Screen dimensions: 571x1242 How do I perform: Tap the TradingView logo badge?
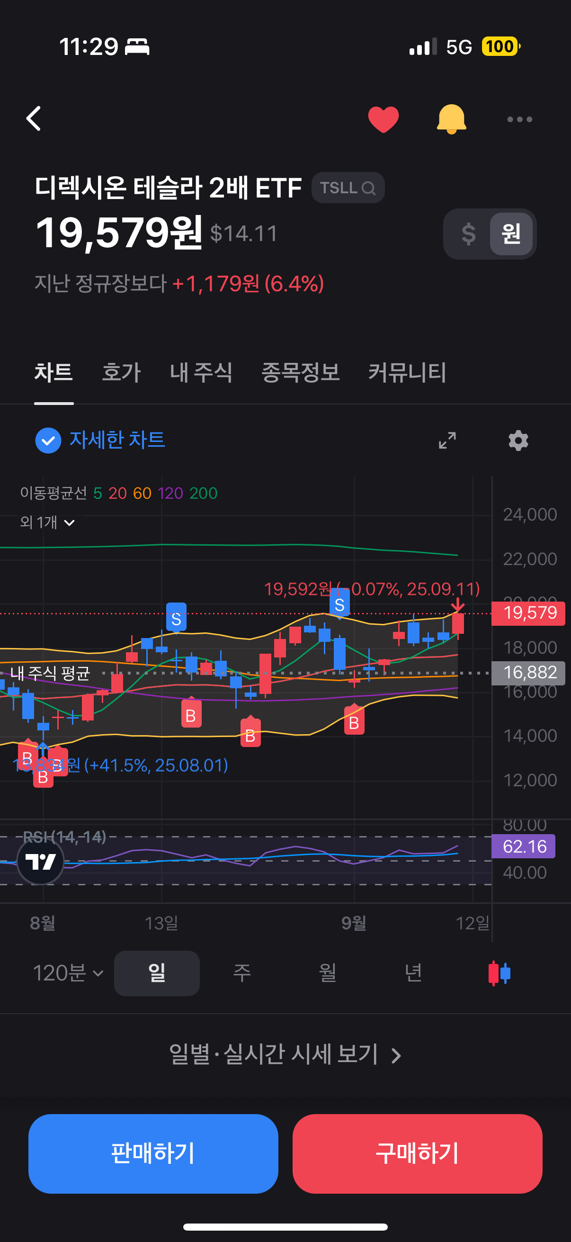tap(40, 862)
